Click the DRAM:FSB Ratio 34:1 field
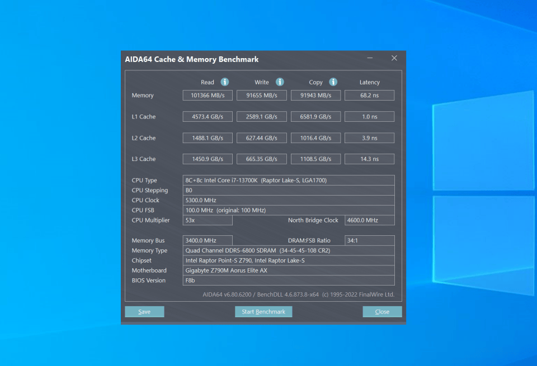The width and height of the screenshot is (537, 366). click(369, 241)
